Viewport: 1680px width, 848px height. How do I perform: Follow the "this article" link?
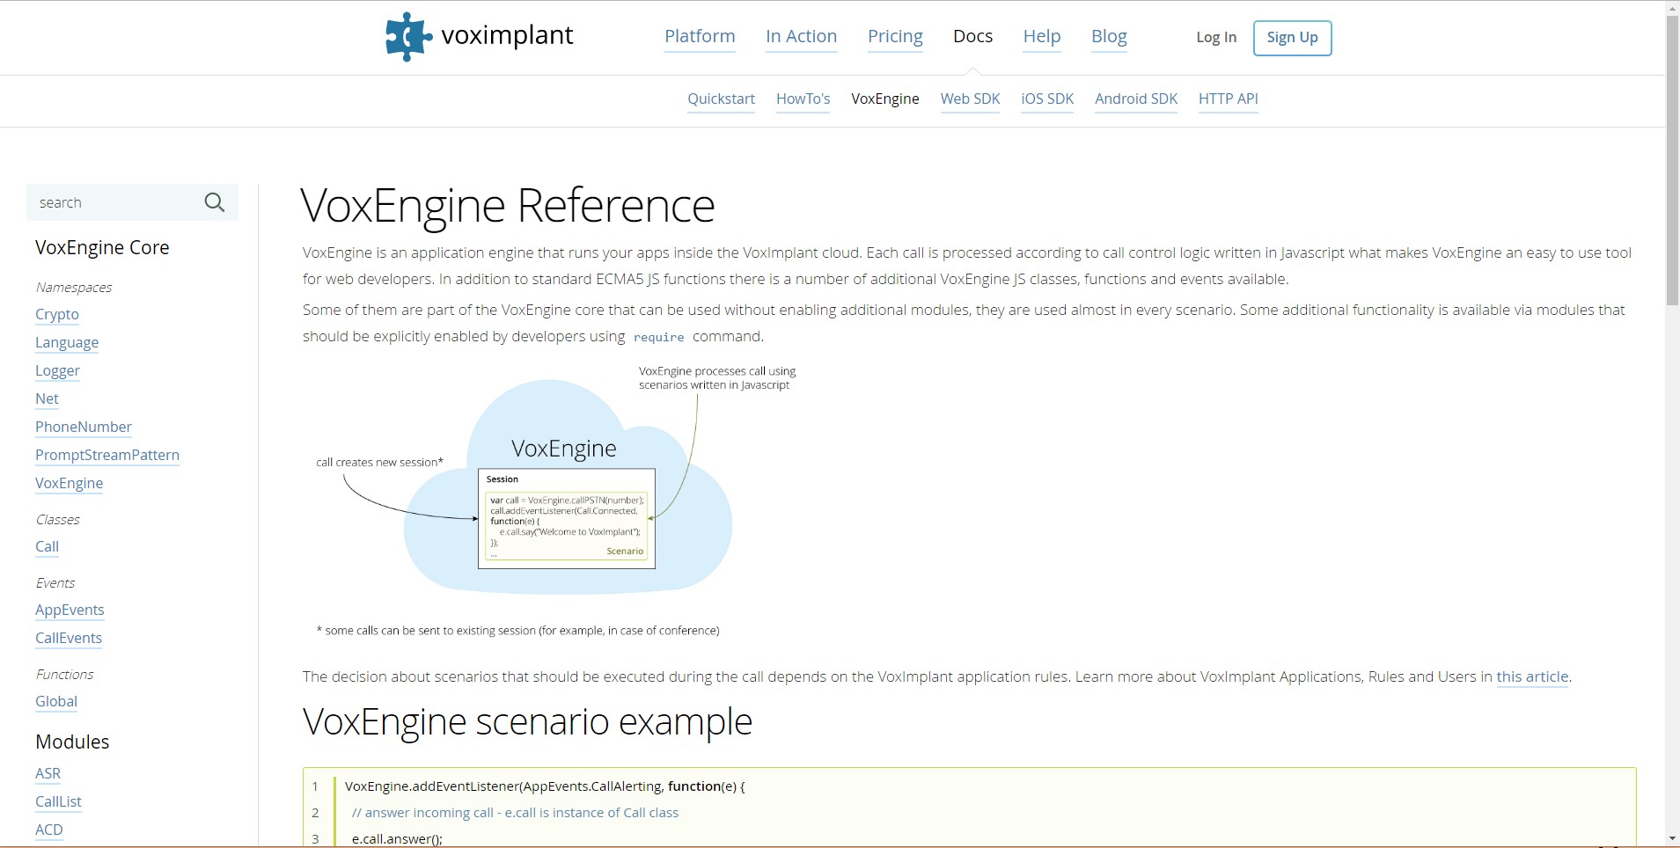pos(1532,676)
